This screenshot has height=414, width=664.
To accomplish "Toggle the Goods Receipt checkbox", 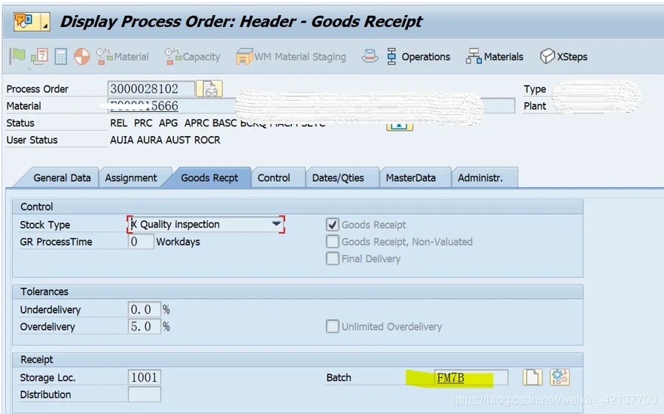I will 333,225.
